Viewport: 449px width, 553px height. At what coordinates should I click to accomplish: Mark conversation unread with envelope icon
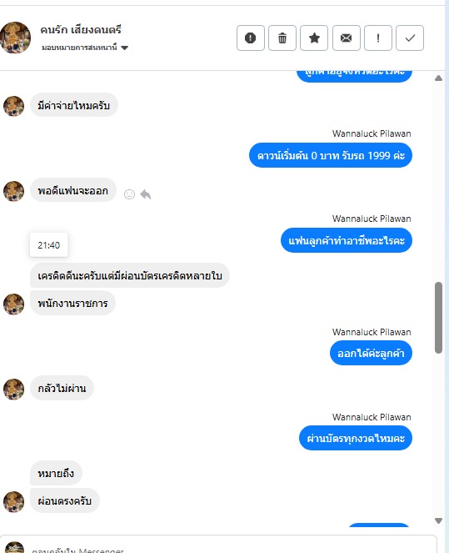tap(347, 38)
